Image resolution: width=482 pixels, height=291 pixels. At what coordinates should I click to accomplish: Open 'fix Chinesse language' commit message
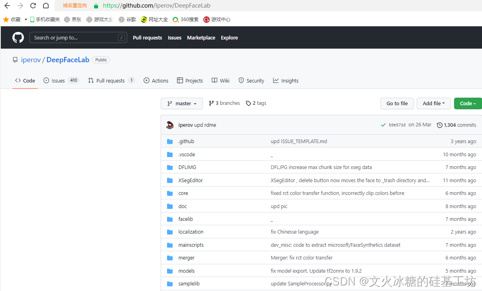click(295, 232)
